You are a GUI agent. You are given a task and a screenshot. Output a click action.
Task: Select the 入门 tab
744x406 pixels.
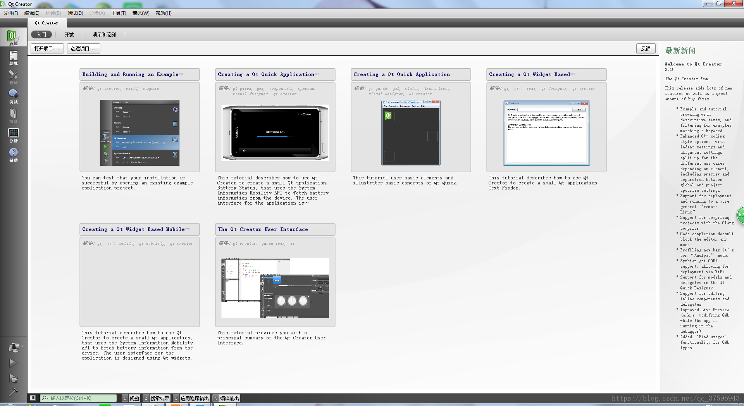[x=41, y=34]
